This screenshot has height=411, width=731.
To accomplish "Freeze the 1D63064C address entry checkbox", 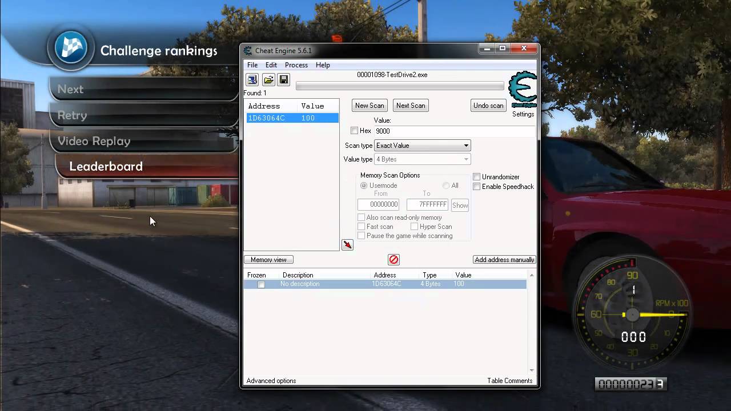I will point(261,284).
